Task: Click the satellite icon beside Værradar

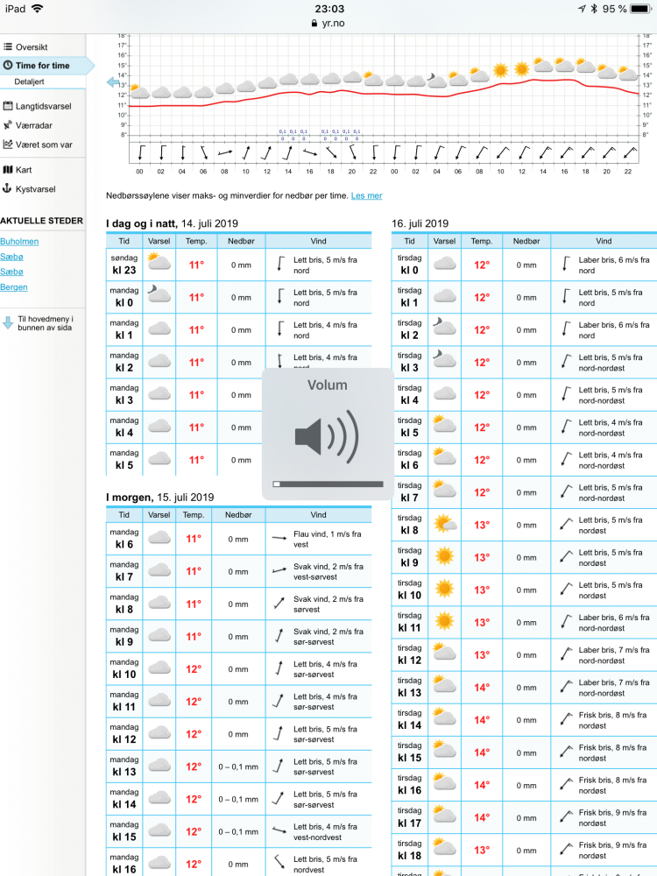Action: coord(8,125)
